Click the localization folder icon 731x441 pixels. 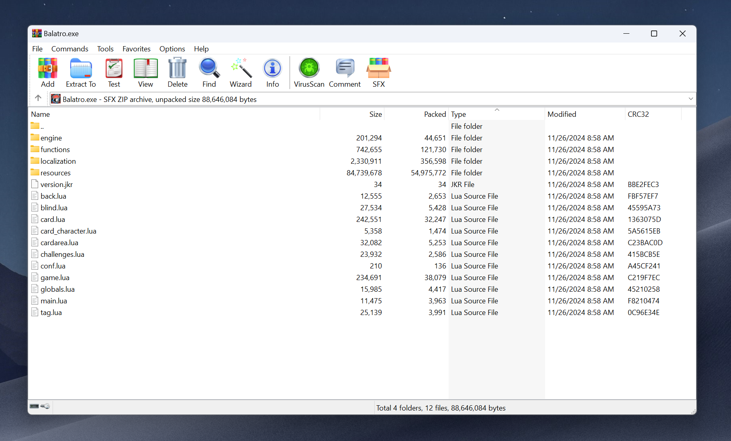(35, 161)
